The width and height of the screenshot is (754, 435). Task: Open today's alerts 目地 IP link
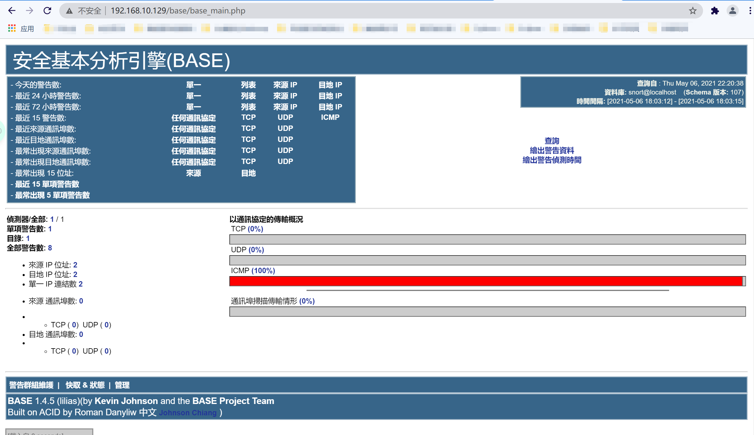pyautogui.click(x=330, y=85)
